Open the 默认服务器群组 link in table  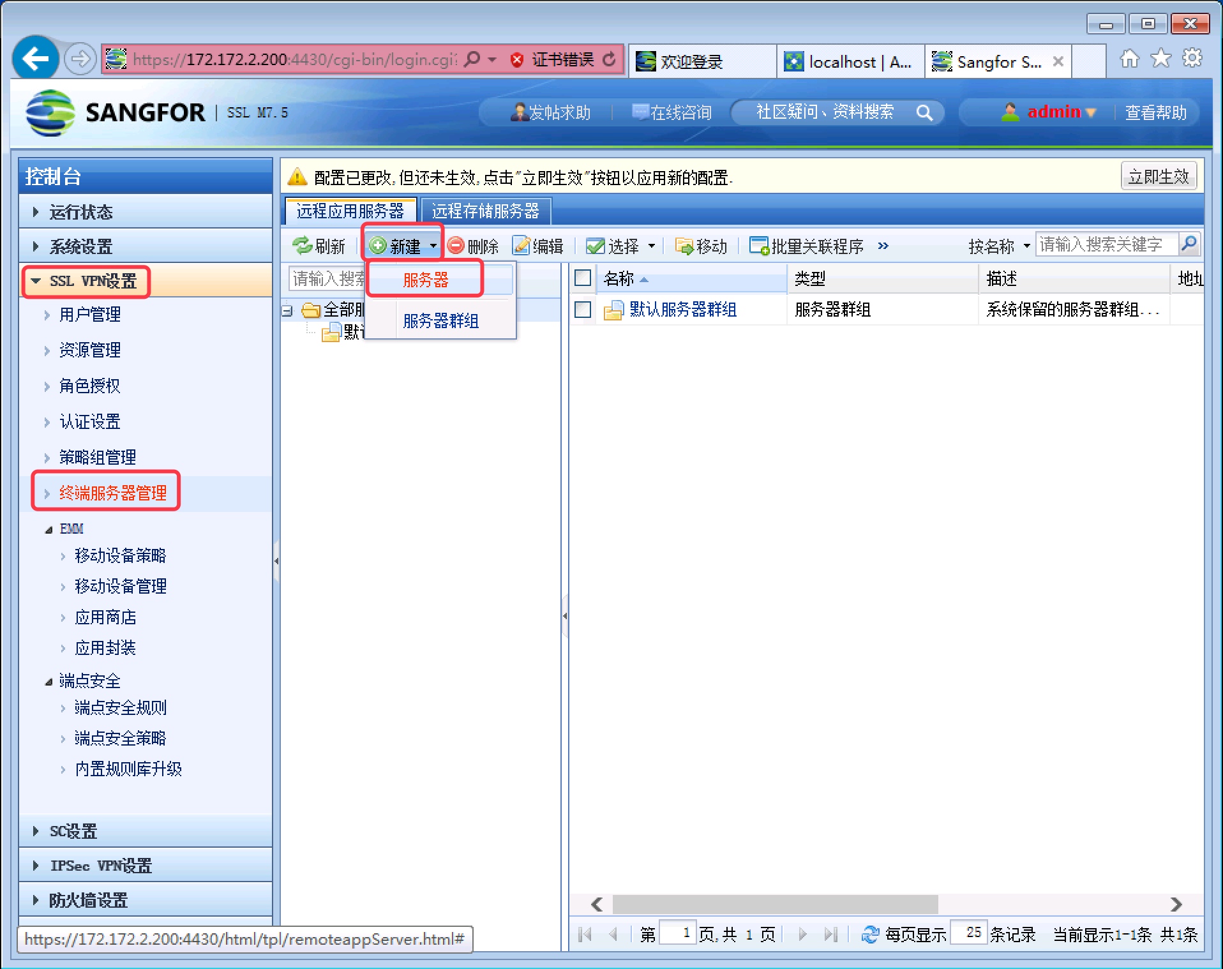point(683,310)
